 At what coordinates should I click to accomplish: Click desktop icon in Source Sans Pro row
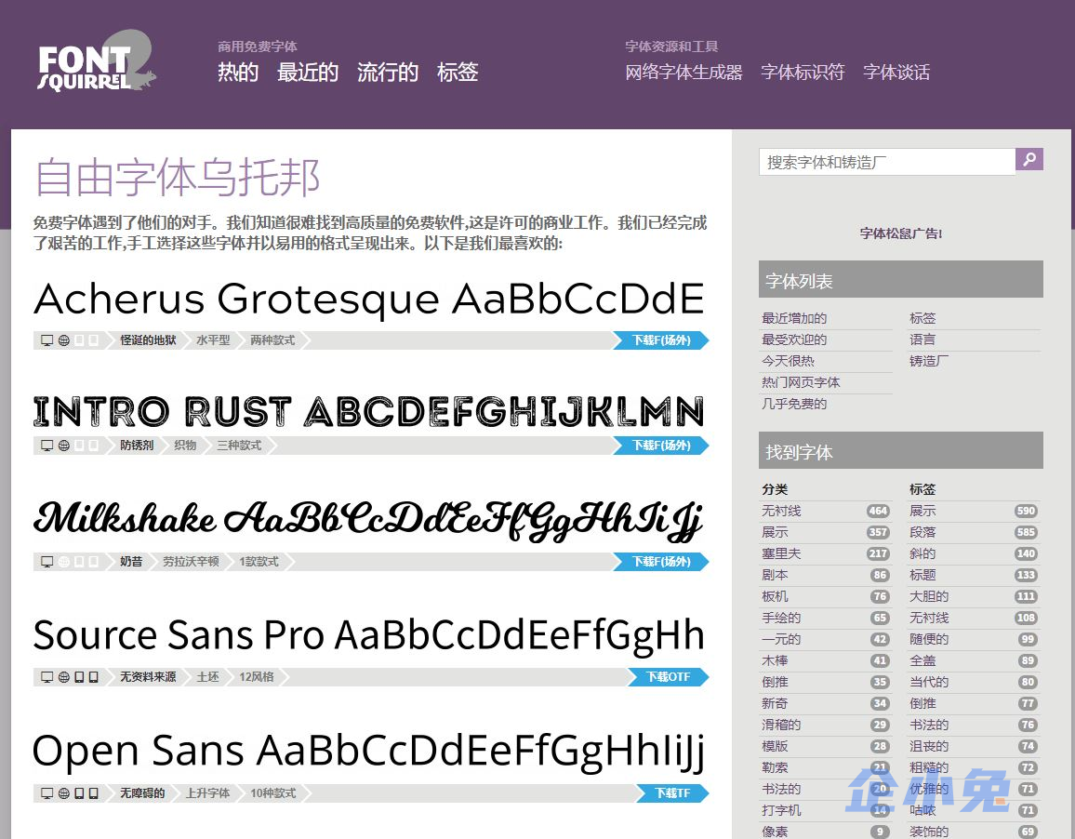(x=47, y=677)
